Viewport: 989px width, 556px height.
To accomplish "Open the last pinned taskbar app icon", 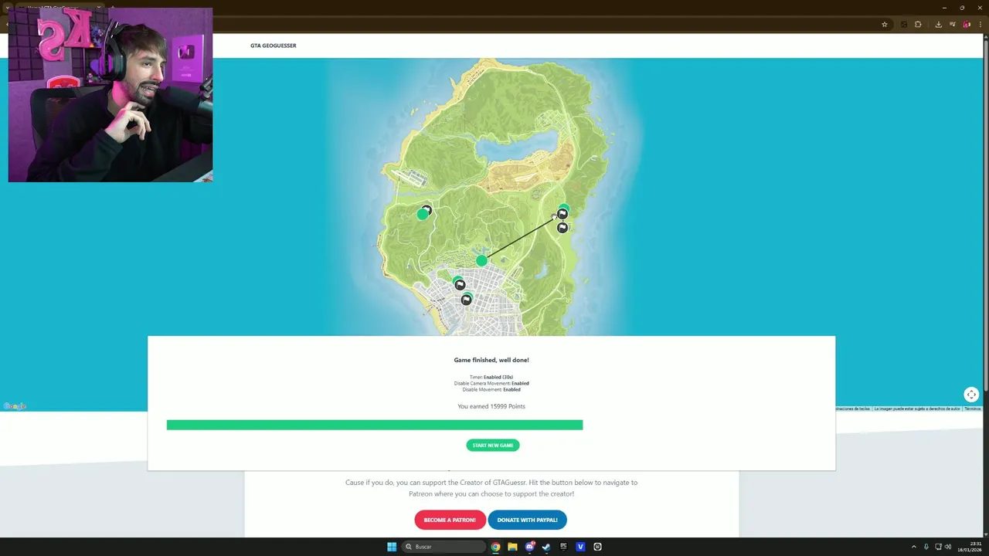I will [x=597, y=547].
